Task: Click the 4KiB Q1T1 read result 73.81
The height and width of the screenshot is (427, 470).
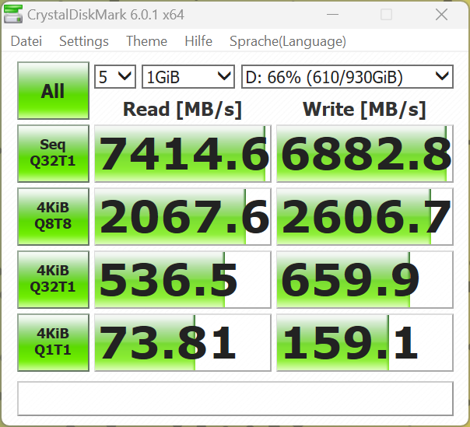Action: tap(183, 342)
